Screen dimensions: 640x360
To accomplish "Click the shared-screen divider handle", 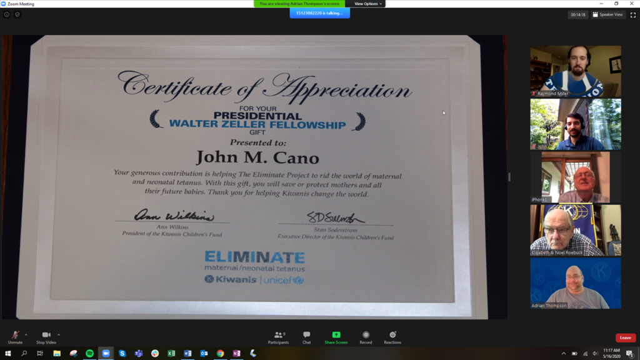I will [x=509, y=177].
